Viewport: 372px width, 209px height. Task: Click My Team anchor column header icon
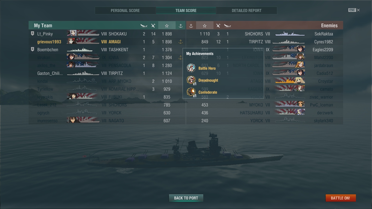tap(180, 26)
